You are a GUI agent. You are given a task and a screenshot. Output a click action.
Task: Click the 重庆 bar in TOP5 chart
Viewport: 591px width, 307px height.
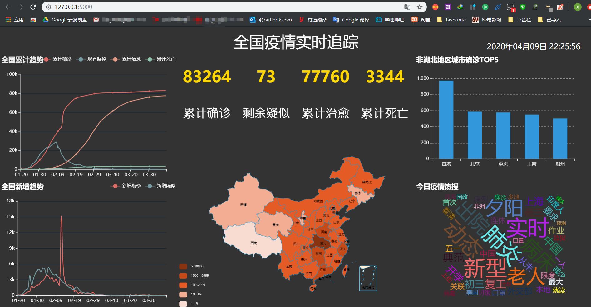[503, 136]
